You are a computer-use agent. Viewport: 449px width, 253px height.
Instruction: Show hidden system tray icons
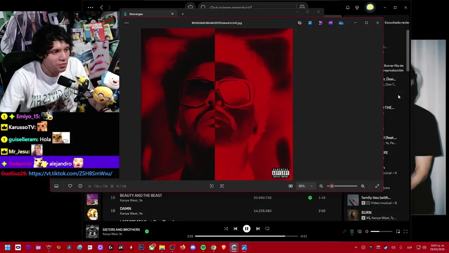[x=356, y=247]
